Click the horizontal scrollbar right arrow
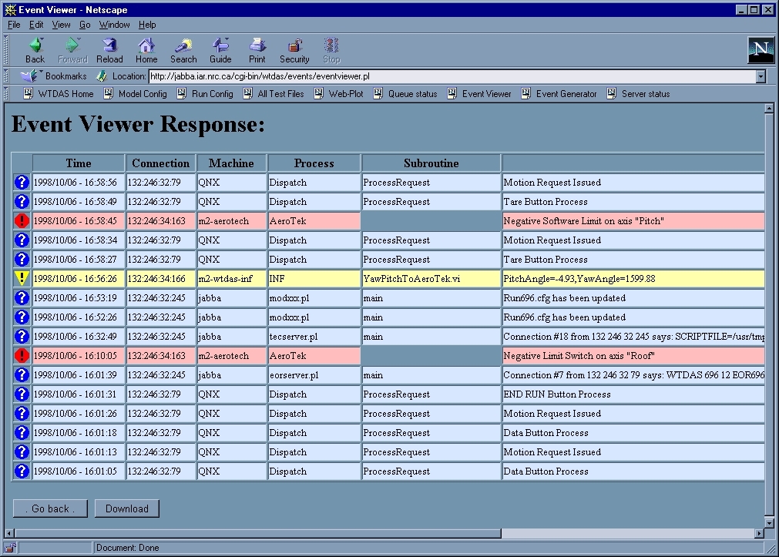 [x=759, y=533]
